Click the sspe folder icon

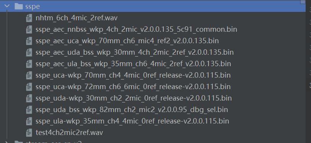tap(19, 6)
